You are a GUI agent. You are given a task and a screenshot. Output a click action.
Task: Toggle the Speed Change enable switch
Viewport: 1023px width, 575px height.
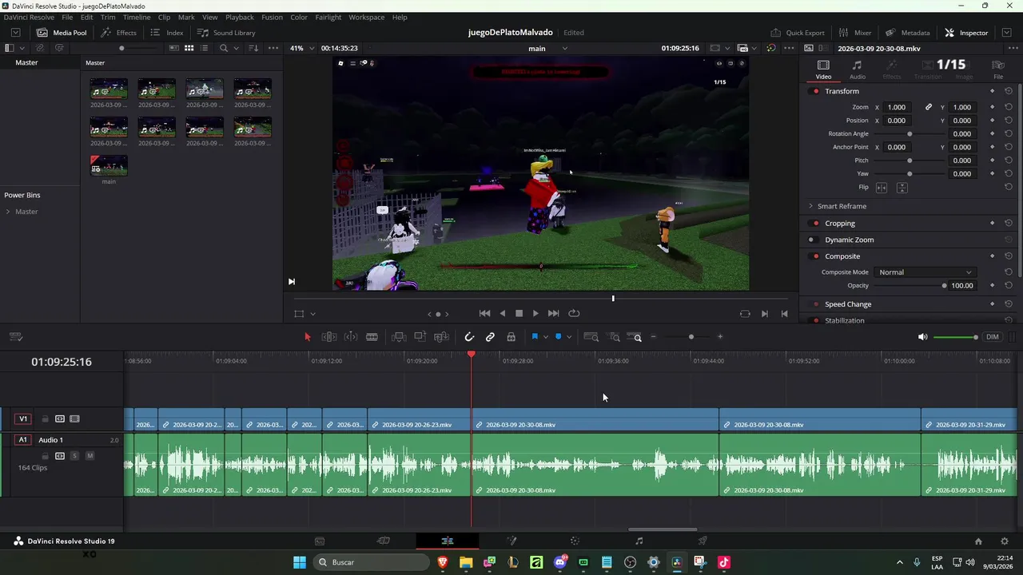(815, 304)
